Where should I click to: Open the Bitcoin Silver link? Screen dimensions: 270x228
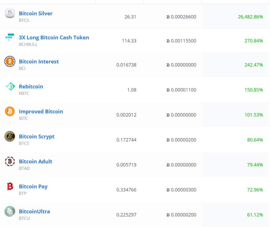36,13
